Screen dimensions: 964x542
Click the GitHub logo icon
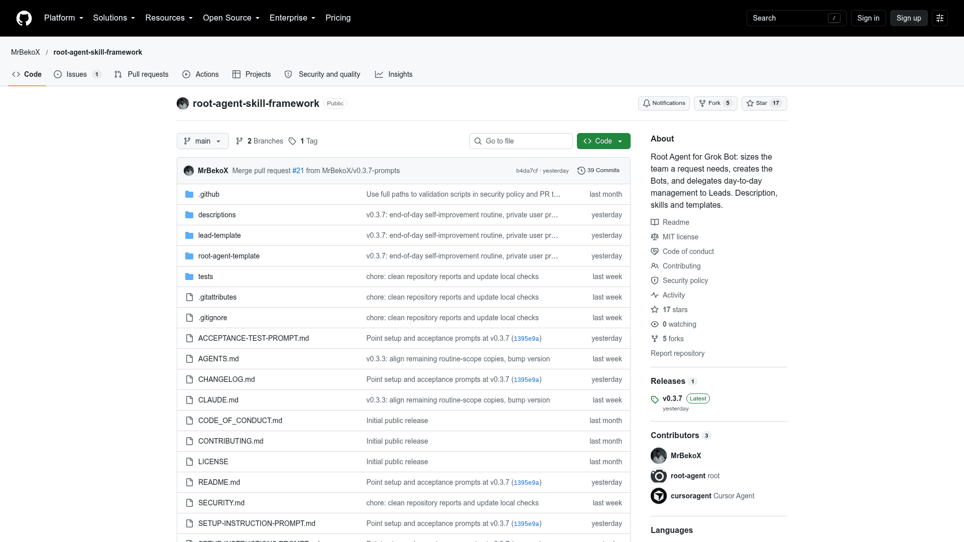(x=24, y=18)
